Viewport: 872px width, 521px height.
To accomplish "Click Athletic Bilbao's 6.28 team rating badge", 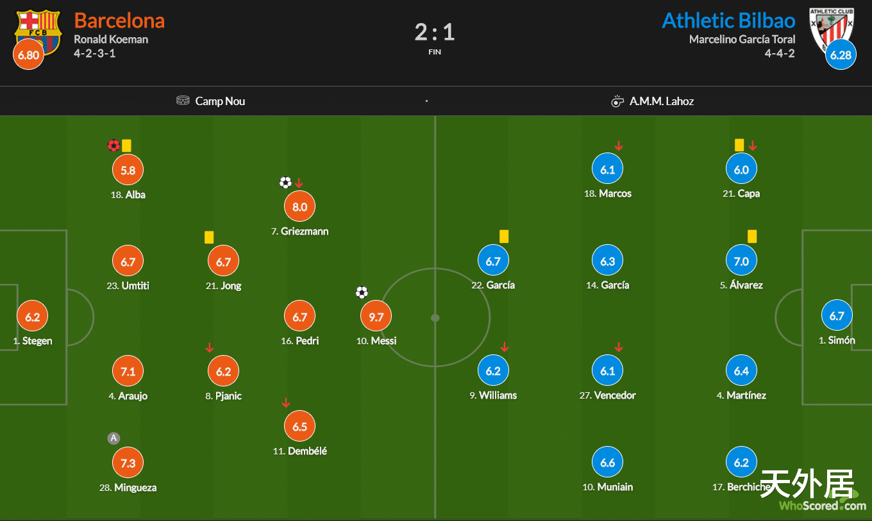I will (840, 55).
